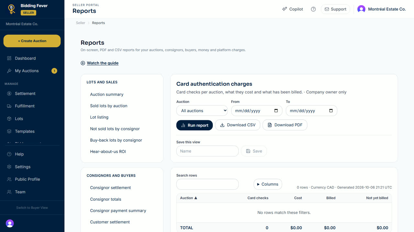The width and height of the screenshot is (414, 232).
Task: Download the report as PDF
Action: click(285, 125)
